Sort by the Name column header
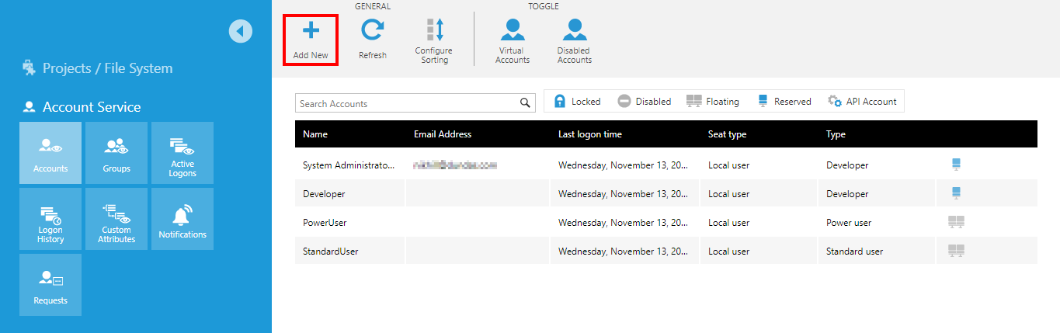The height and width of the screenshot is (333, 1060). (315, 134)
